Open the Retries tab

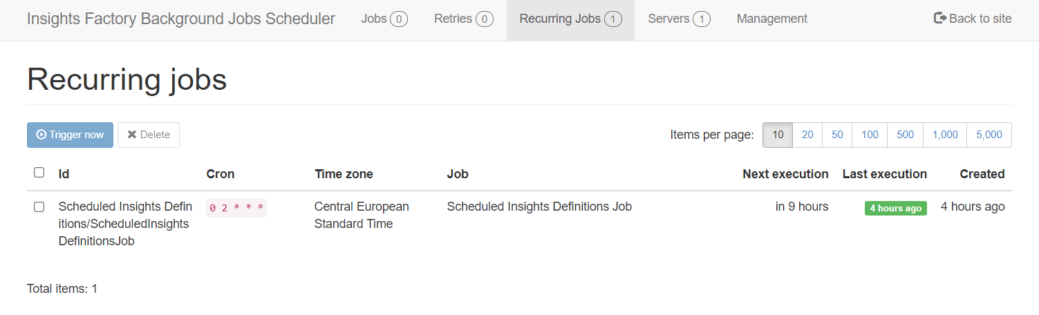coord(463,19)
